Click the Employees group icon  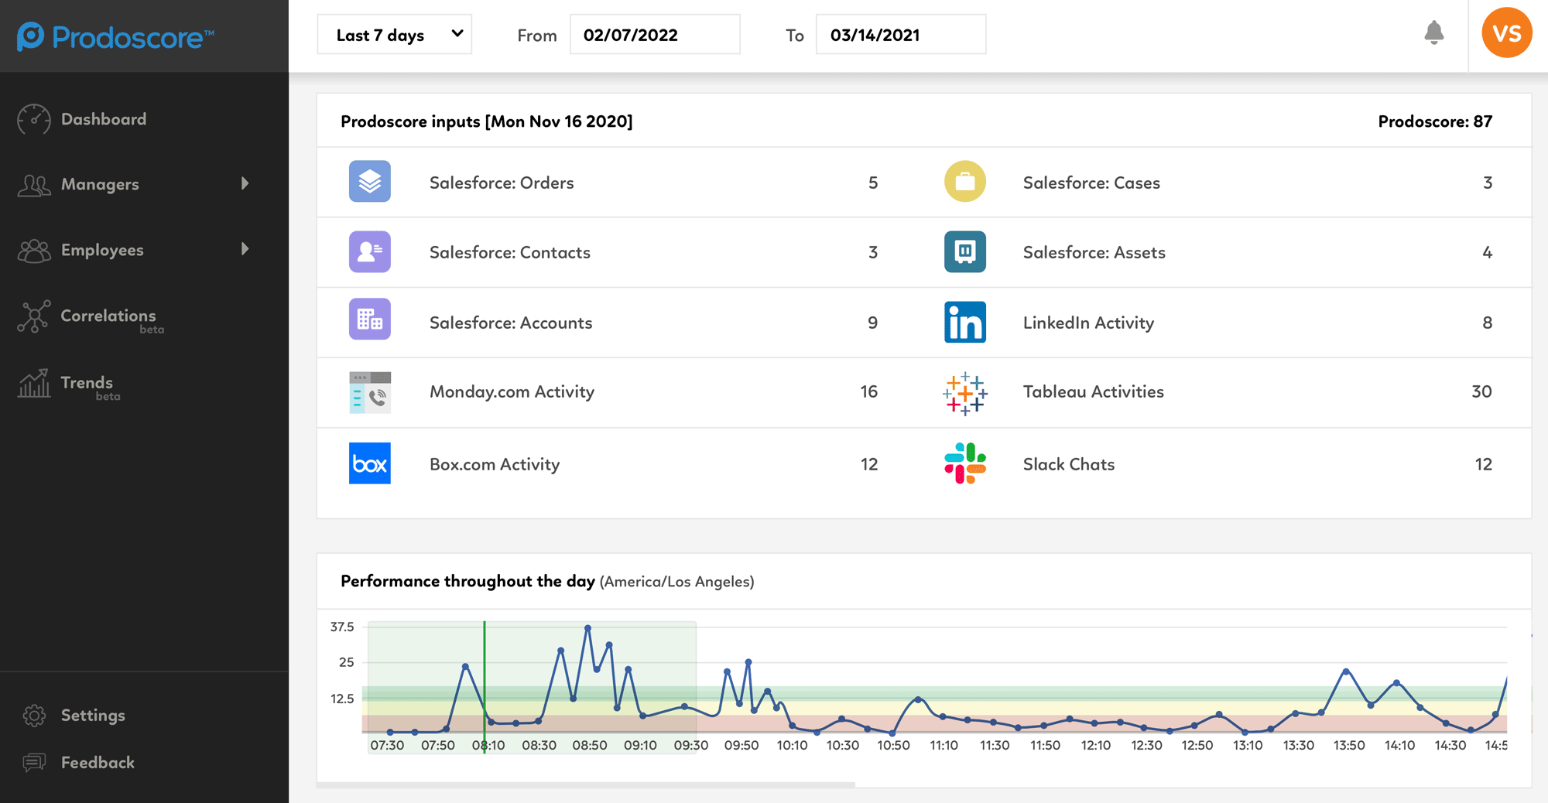click(x=34, y=250)
